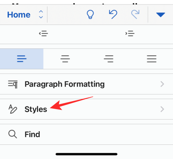
Task: Open the Home ribbon tab label
Action: (x=19, y=15)
